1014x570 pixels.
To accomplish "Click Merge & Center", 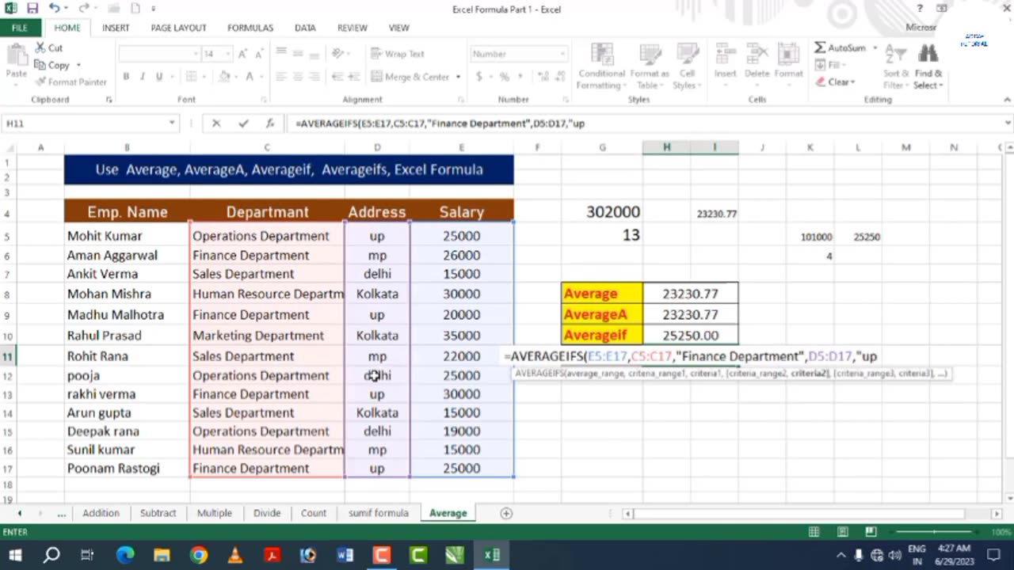I will (x=411, y=77).
